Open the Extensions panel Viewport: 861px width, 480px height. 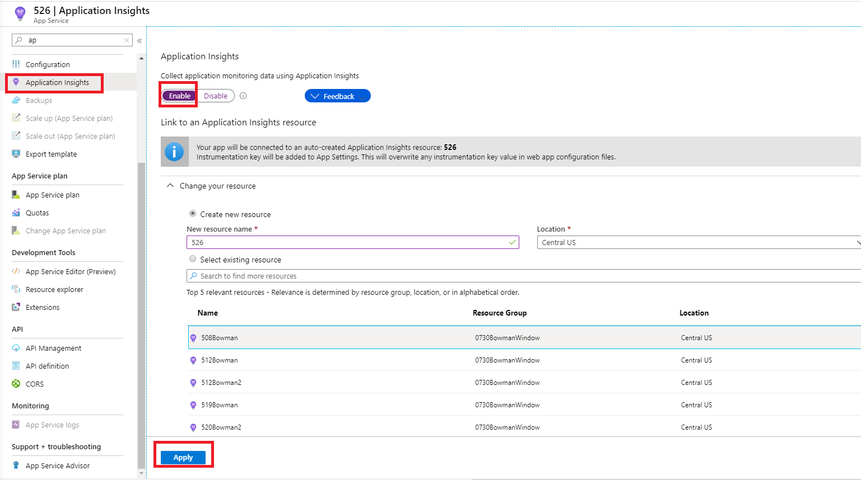[x=42, y=307]
